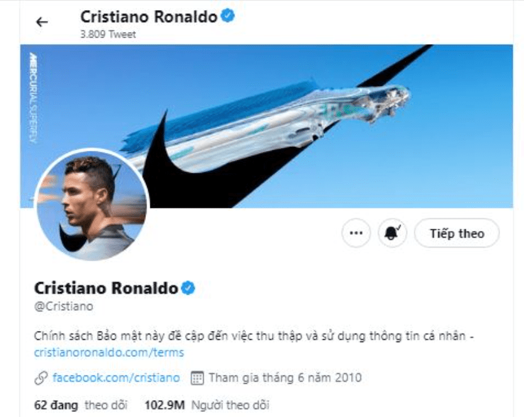Open the facebook.com/cristiano link
The image size is (524, 417).
[116, 378]
